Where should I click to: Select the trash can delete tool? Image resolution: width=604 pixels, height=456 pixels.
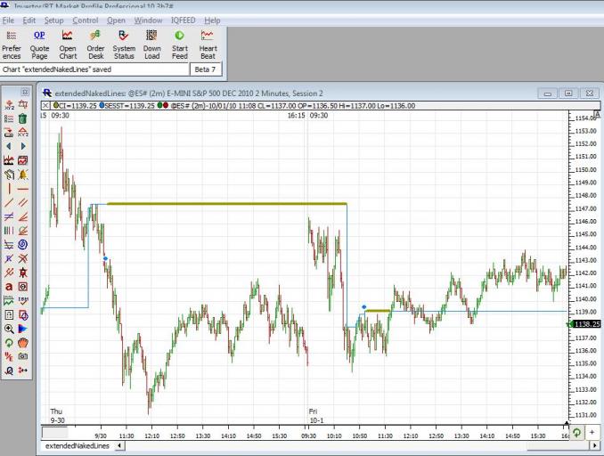point(23,118)
